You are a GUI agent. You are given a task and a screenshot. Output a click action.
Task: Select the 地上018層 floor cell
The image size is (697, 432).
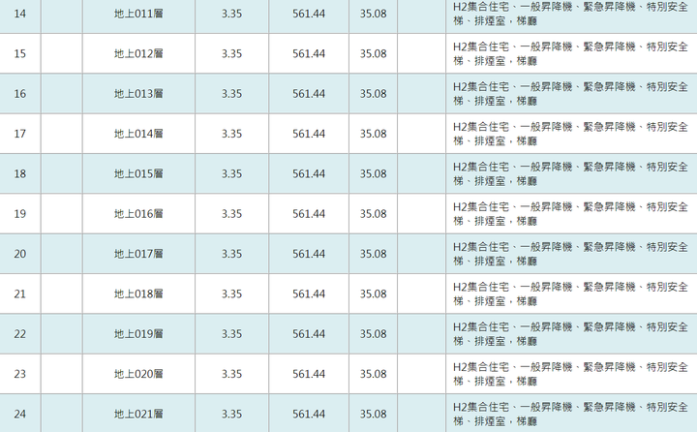click(x=138, y=294)
